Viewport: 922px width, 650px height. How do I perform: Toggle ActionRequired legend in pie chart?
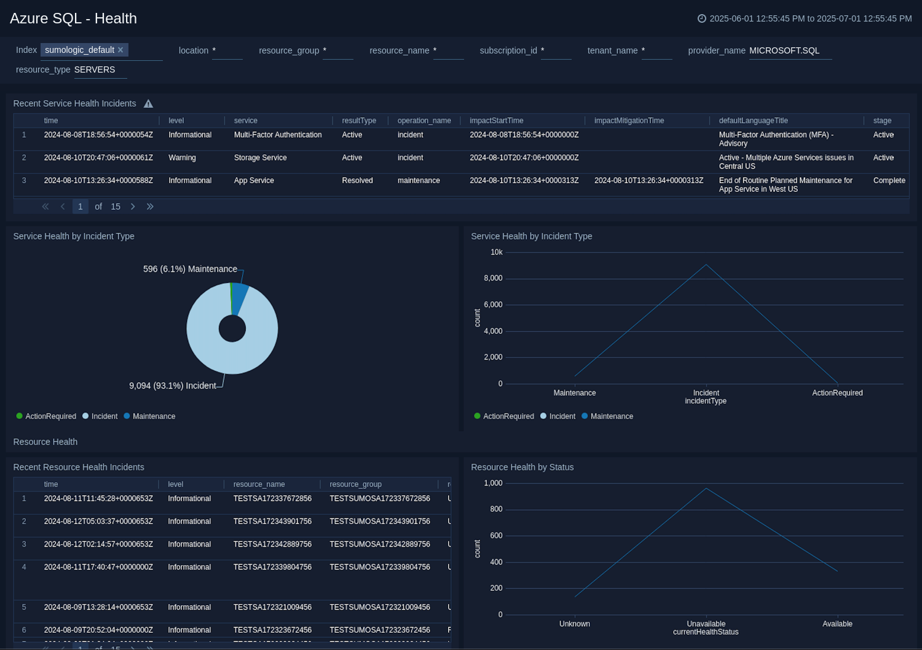point(46,416)
